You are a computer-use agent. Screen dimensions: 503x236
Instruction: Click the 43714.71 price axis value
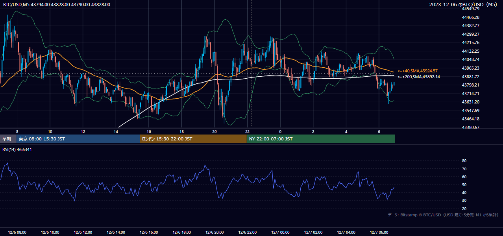[x=471, y=94]
